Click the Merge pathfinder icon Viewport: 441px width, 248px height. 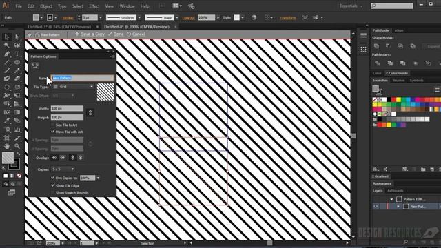click(402, 63)
